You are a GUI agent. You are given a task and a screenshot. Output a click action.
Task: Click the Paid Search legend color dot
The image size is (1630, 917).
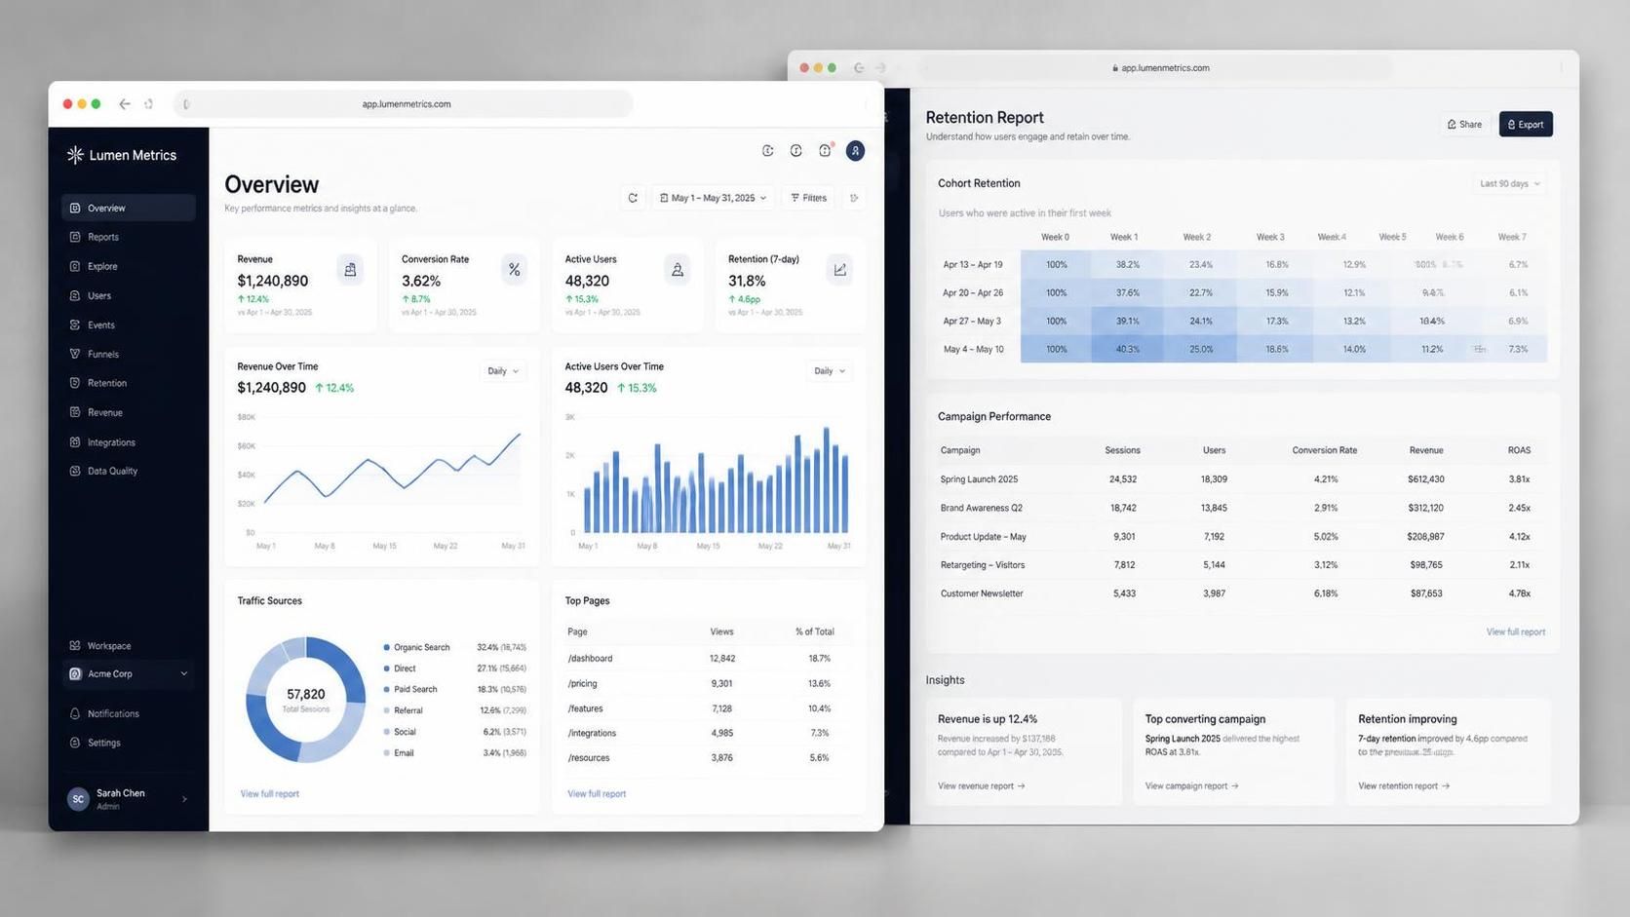pyautogui.click(x=387, y=689)
